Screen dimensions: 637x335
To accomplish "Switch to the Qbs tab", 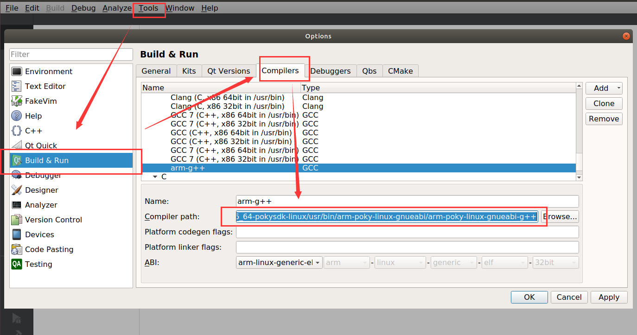I will tap(369, 71).
